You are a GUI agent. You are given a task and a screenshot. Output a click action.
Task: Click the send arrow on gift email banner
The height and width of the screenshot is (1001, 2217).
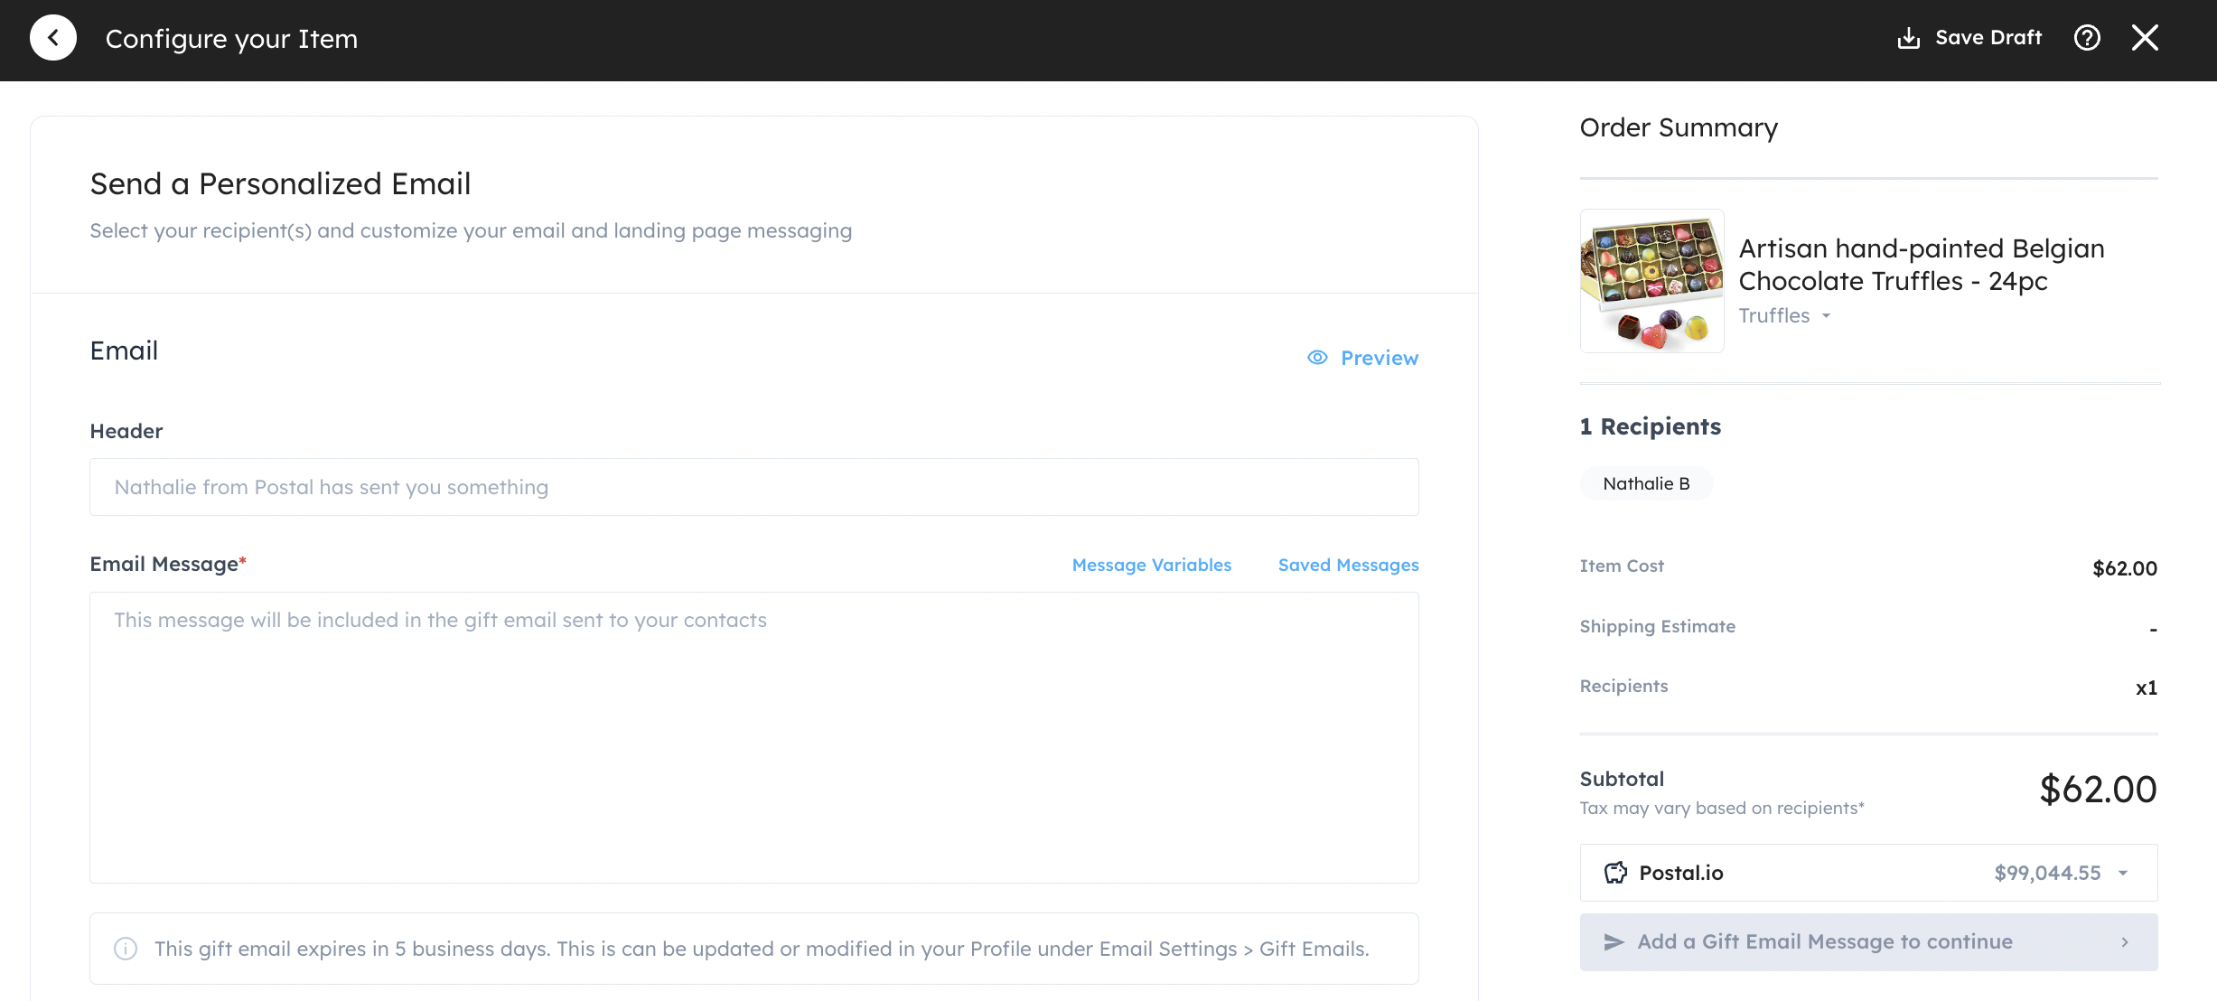1613,941
